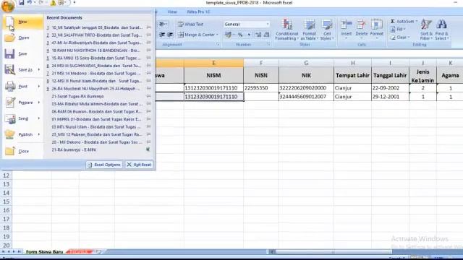Expand the Publish submenu arrow

[x=38, y=134]
